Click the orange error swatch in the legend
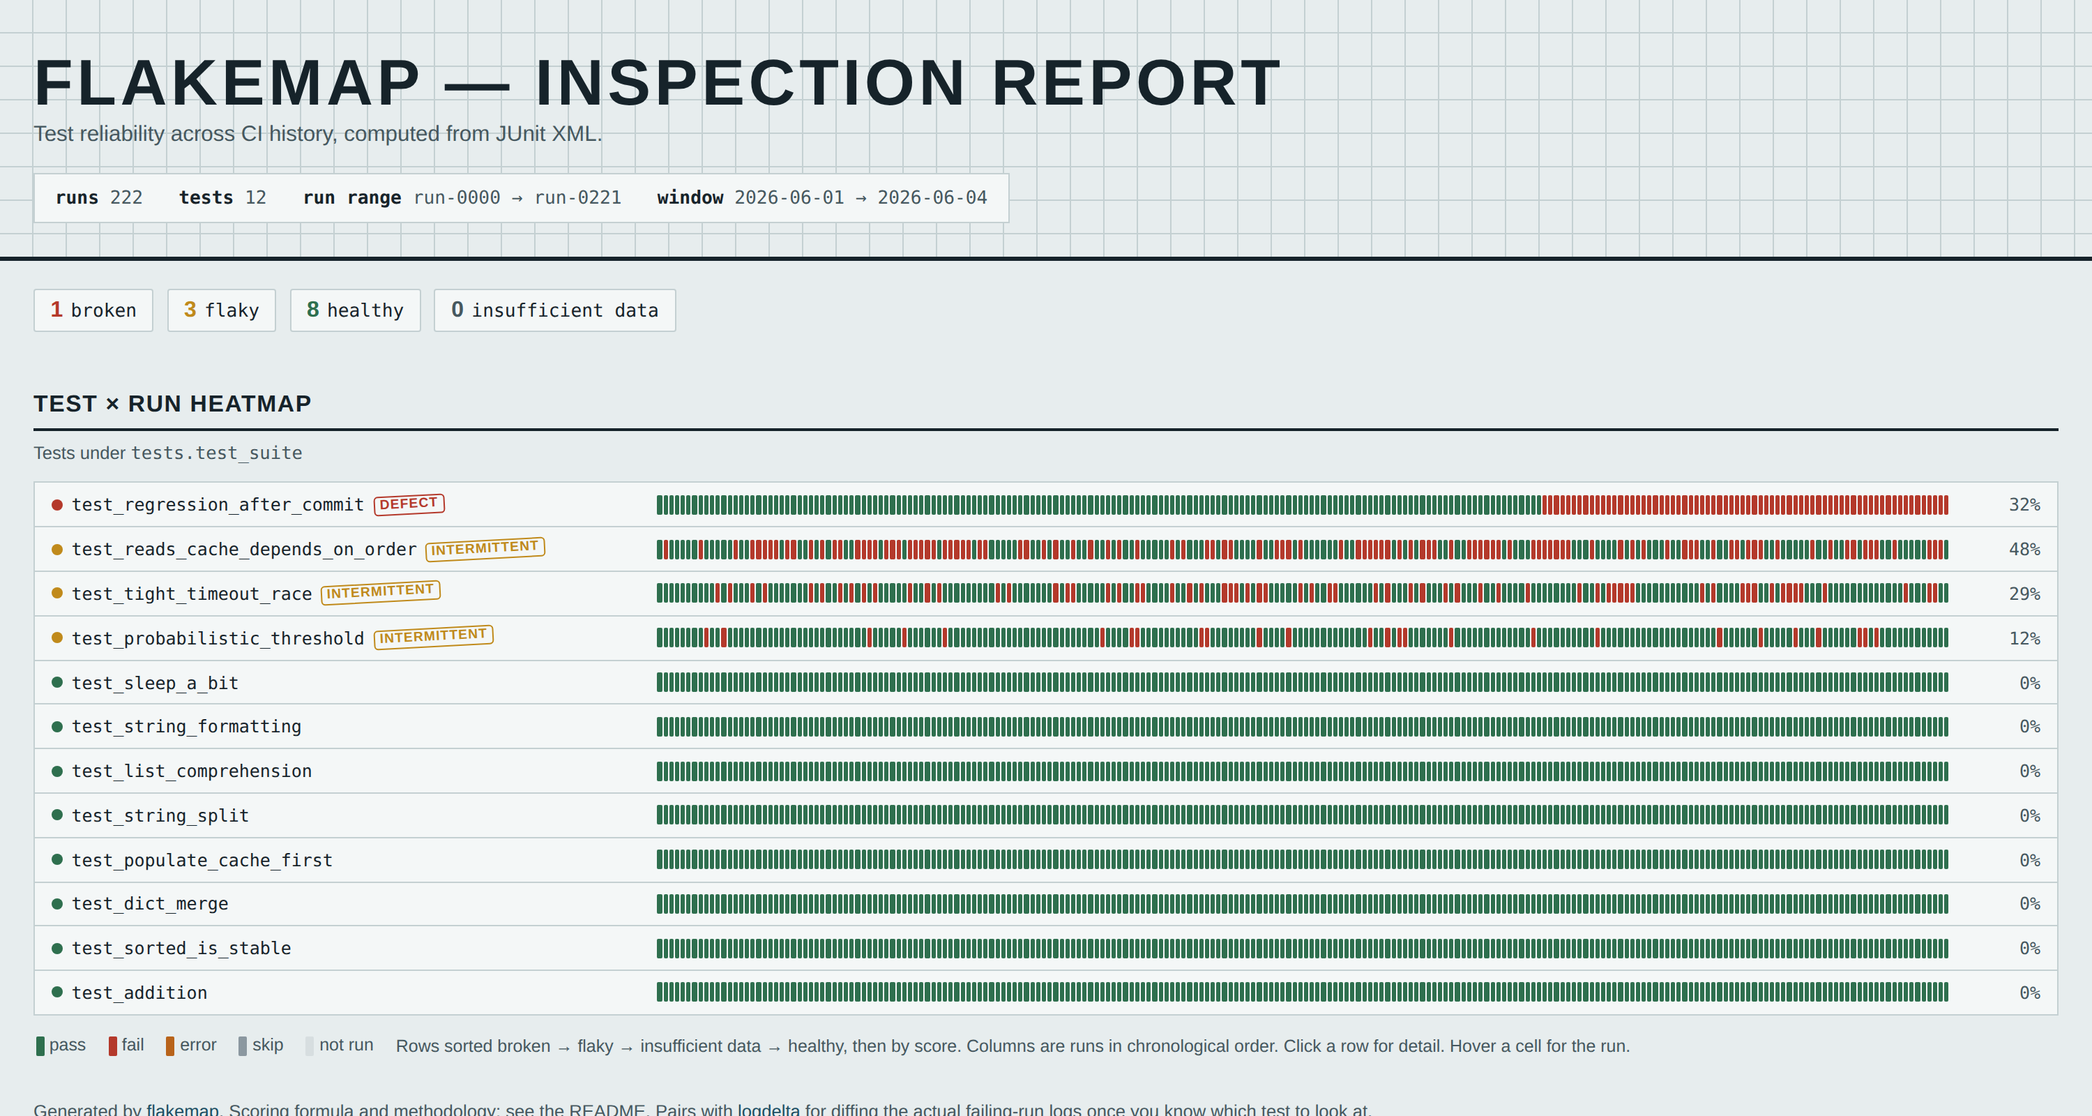The width and height of the screenshot is (2092, 1116). pos(169,1046)
